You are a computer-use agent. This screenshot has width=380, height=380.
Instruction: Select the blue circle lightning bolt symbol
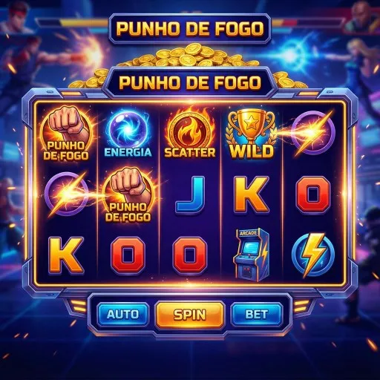click(313, 255)
